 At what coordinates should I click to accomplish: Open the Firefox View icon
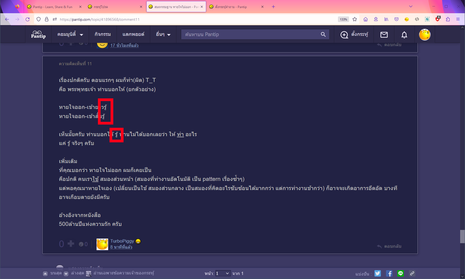(17, 6)
